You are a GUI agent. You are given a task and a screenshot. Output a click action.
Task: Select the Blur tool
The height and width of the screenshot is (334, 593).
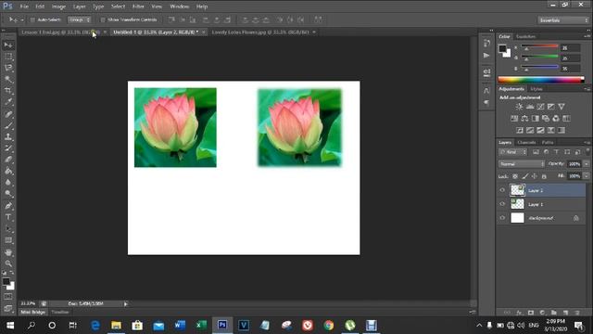pos(8,183)
